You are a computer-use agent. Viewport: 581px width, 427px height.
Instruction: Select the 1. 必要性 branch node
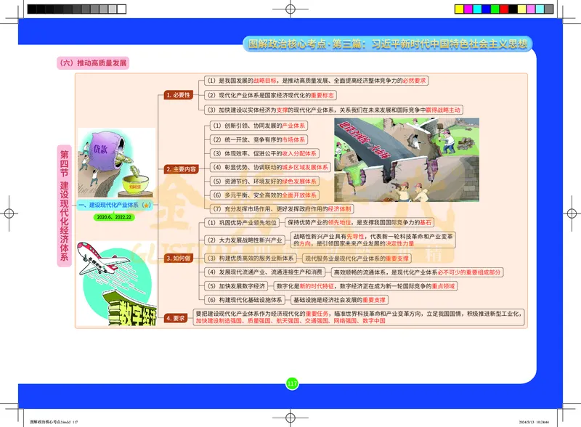coord(178,95)
